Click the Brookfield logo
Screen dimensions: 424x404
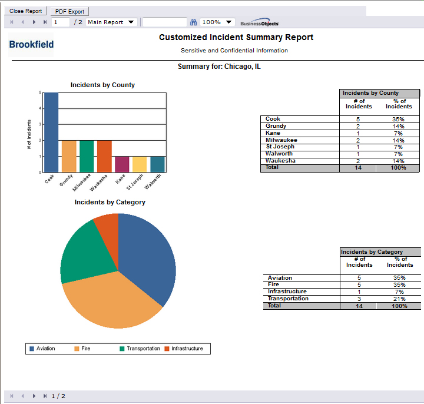coord(31,45)
